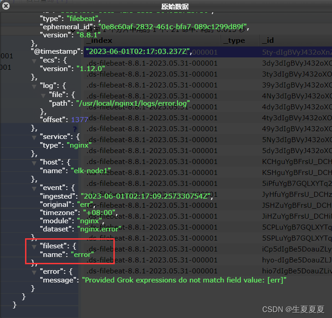Click the 原始数据 dialog title

tap(175, 6)
